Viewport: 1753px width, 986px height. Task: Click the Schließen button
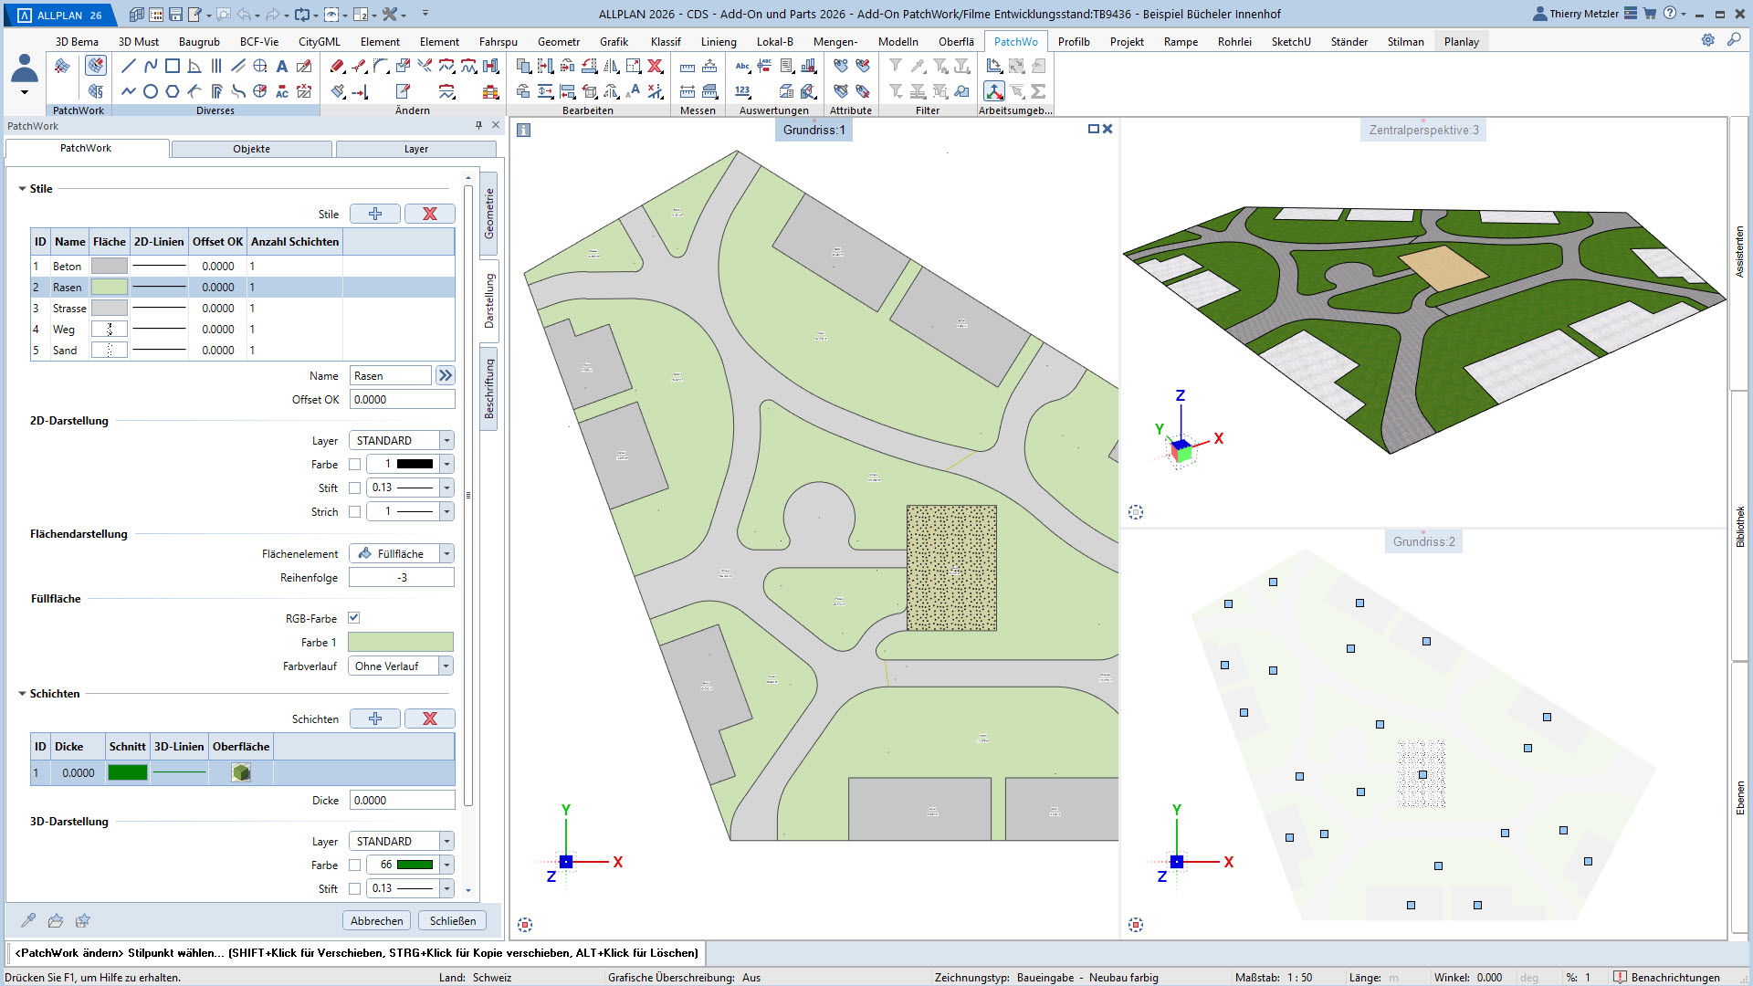tap(453, 920)
